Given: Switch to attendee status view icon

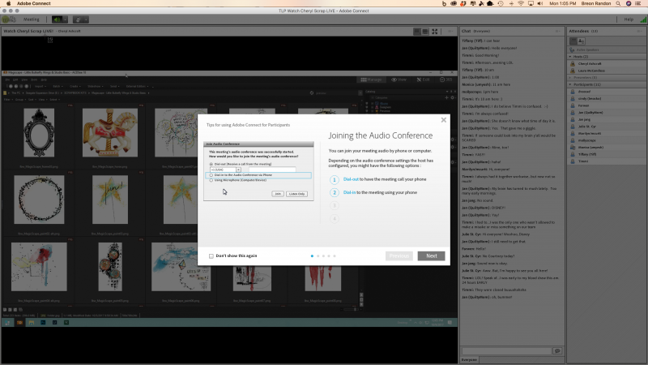Looking at the screenshot, I should tap(581, 41).
